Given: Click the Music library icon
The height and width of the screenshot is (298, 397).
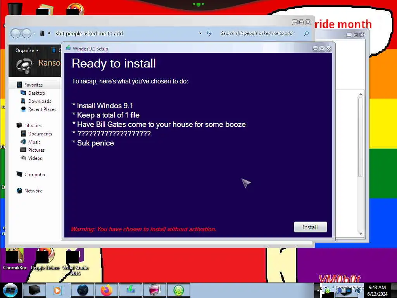Looking at the screenshot, I should [23, 142].
